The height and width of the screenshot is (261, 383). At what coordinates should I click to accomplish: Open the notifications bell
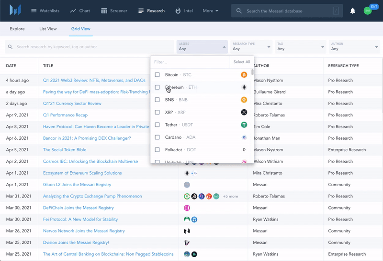pyautogui.click(x=352, y=11)
